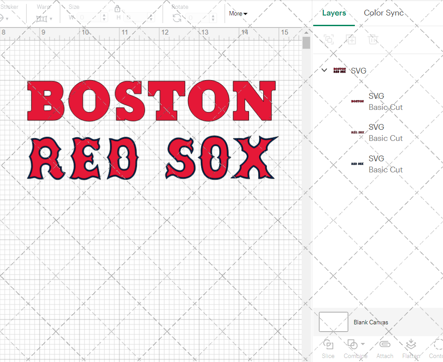This screenshot has height=362, width=443.
Task: Click the vertical scrollbar thumb
Action: click(306, 43)
